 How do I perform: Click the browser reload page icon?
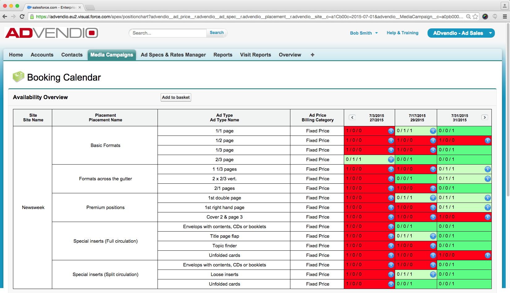22,17
